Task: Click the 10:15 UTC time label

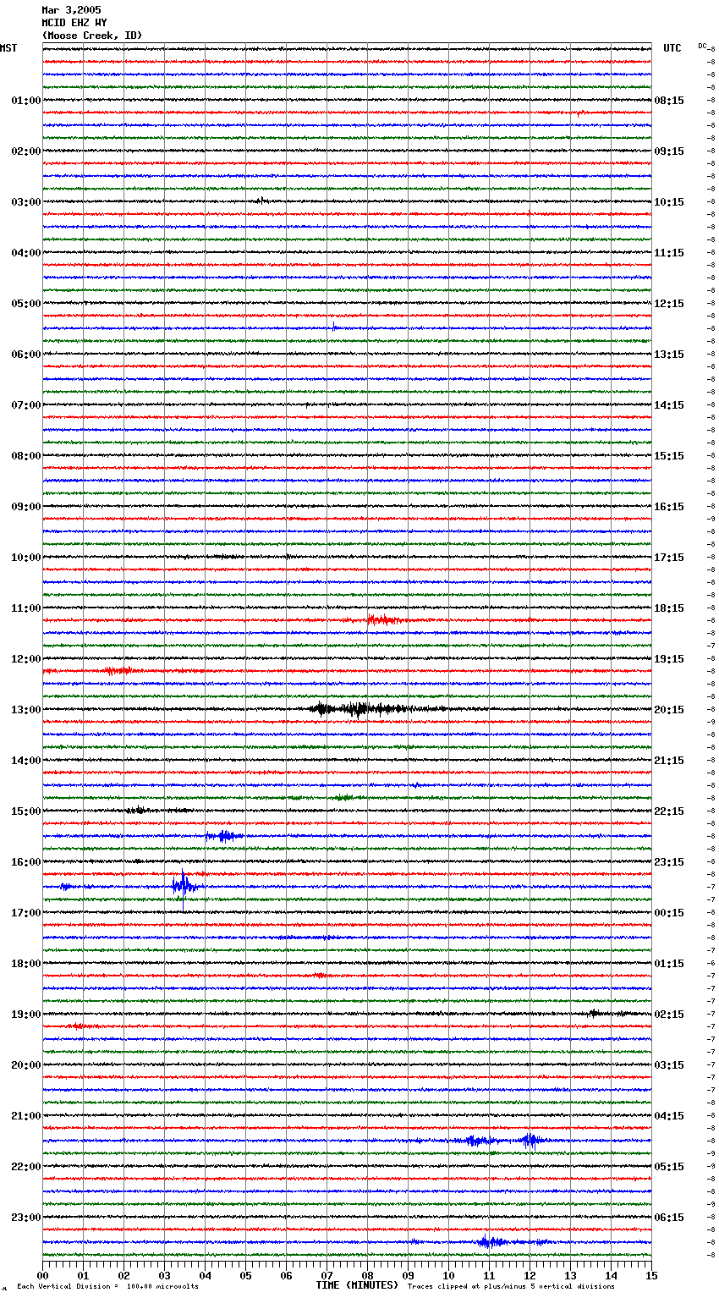Action: pos(669,202)
